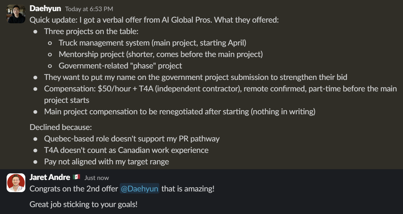Viewport: 403px width, 214px height.
Task: Click the Quebec-based role bullet
Action: click(x=132, y=139)
